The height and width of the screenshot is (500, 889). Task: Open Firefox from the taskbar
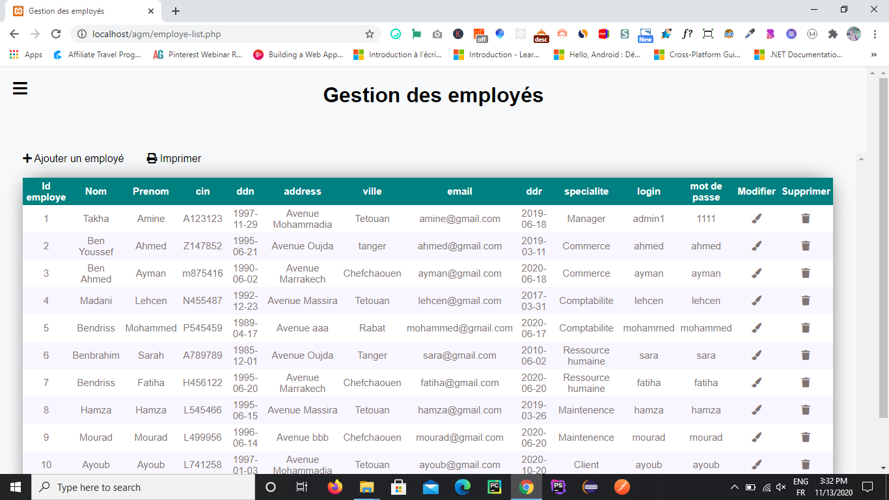pyautogui.click(x=335, y=487)
